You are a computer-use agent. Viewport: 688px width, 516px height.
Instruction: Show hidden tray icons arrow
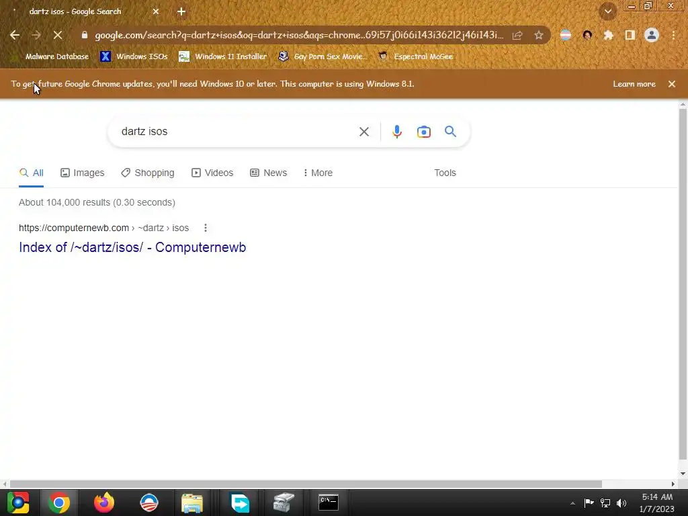[572, 503]
